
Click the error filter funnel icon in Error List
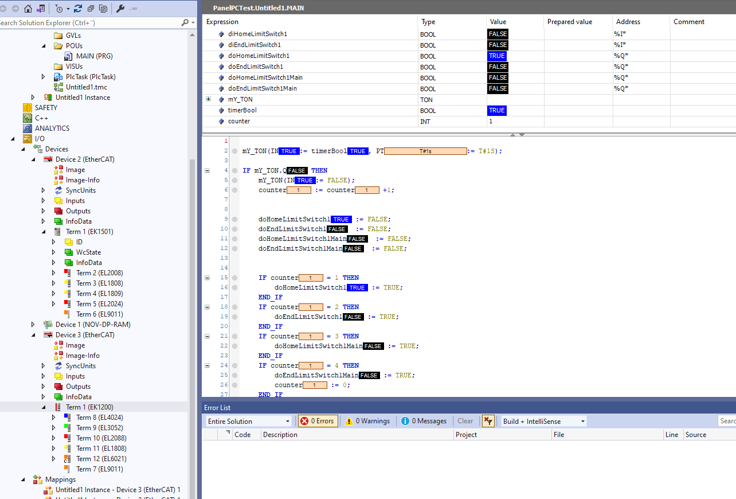point(488,420)
